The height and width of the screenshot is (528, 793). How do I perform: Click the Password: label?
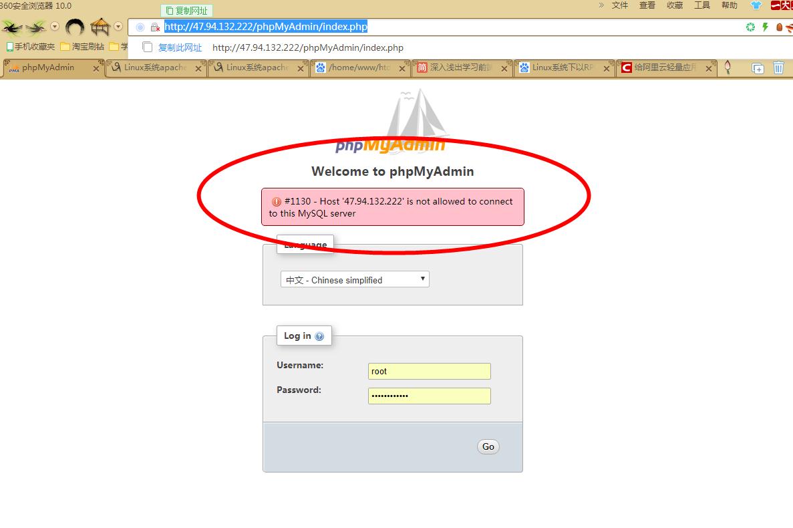click(x=299, y=390)
